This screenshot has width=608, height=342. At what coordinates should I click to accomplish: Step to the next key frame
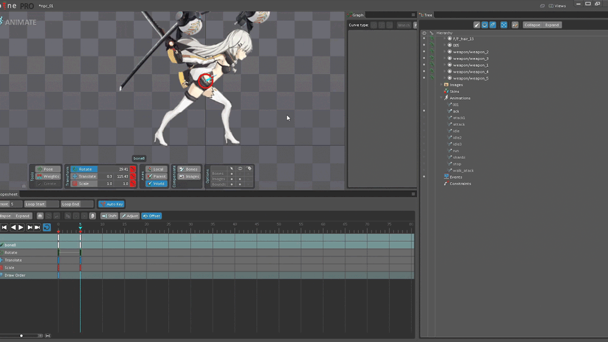point(29,227)
